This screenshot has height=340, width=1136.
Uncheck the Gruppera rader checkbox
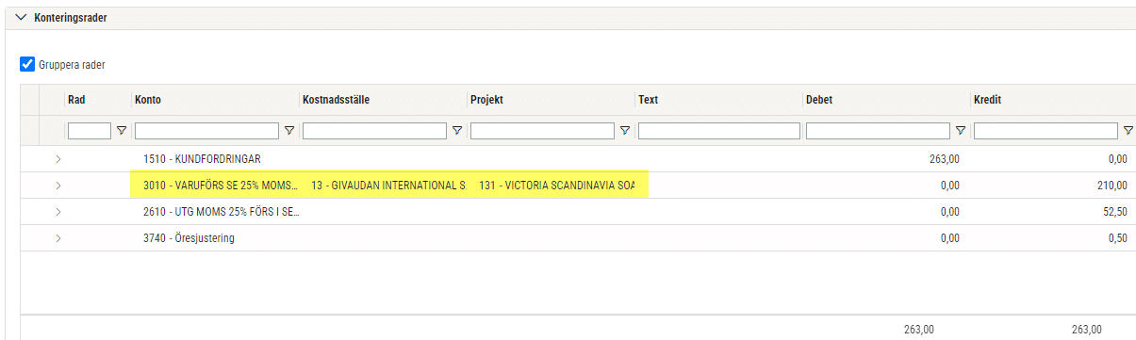[27, 65]
